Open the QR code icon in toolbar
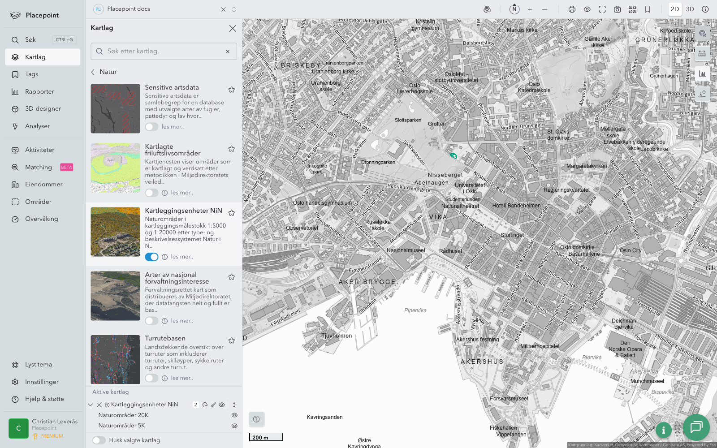Image resolution: width=717 pixels, height=448 pixels. 632,9
